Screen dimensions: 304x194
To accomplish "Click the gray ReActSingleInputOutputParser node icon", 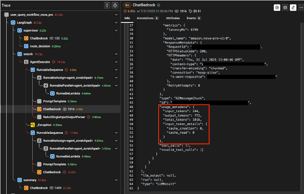I will point(38,117).
